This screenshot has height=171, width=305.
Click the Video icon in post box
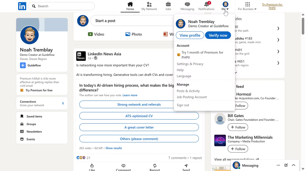coord(90,34)
